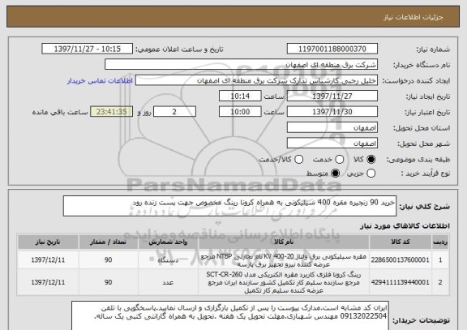Click the public announcement date-time field

coord(88,49)
